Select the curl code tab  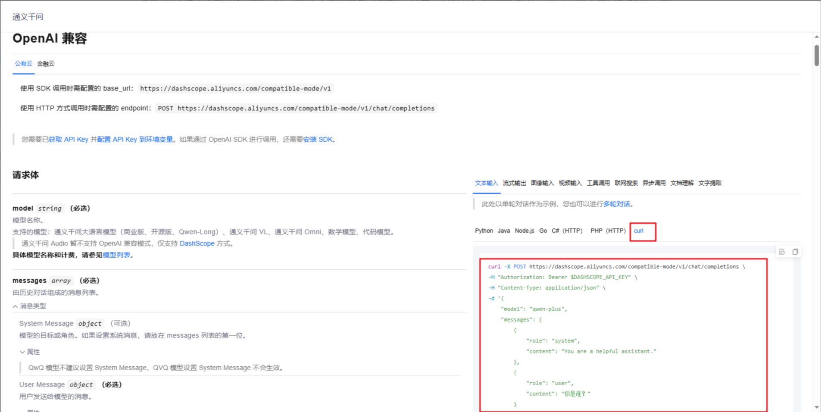pyautogui.click(x=639, y=231)
